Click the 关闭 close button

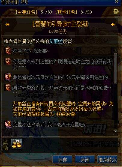click(85, 160)
